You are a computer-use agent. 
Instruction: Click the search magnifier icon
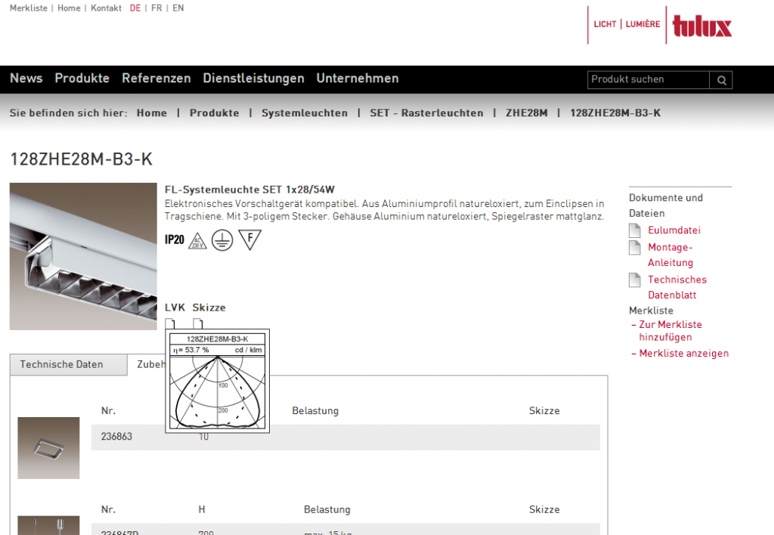click(x=721, y=80)
